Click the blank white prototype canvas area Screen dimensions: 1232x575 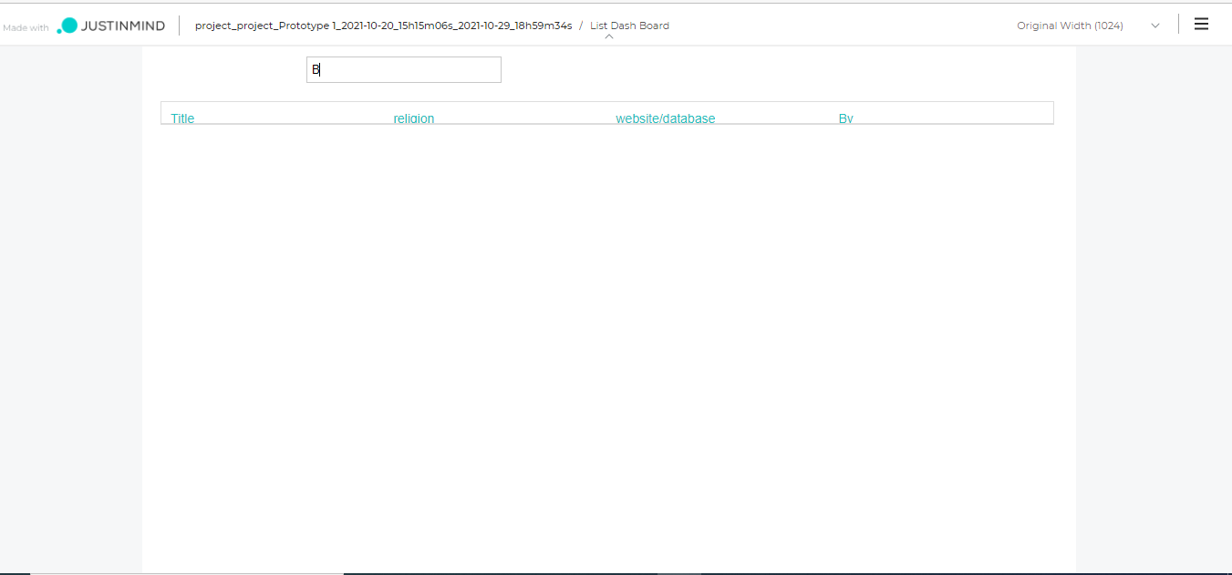coord(608,346)
